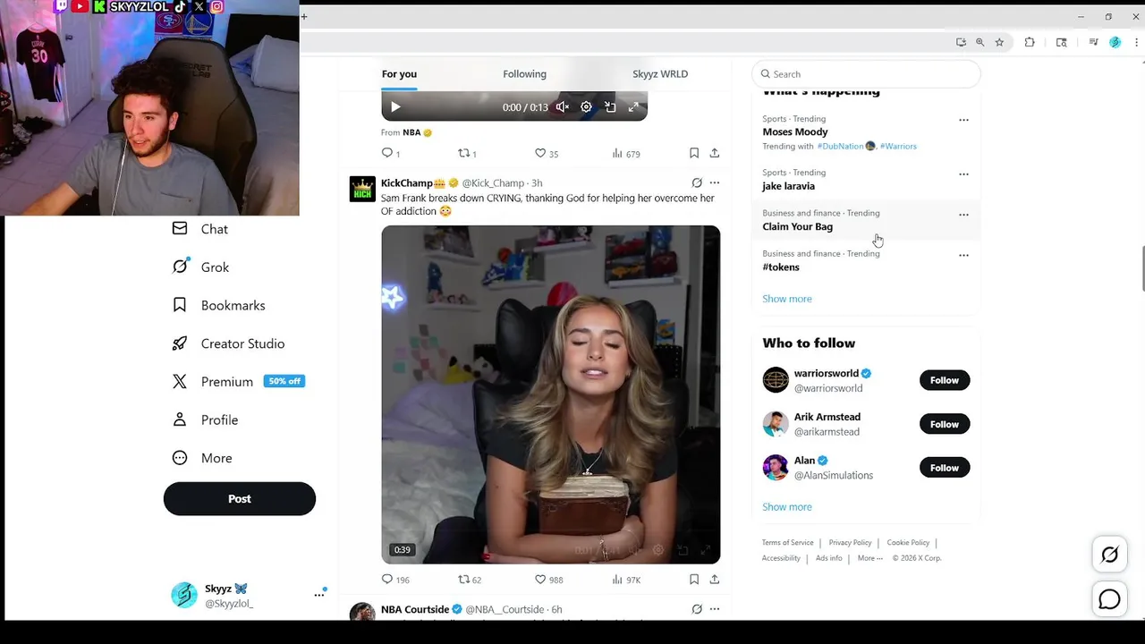Viewport: 1145px width, 644px height.
Task: Unmute the NBA video
Action: (x=562, y=107)
